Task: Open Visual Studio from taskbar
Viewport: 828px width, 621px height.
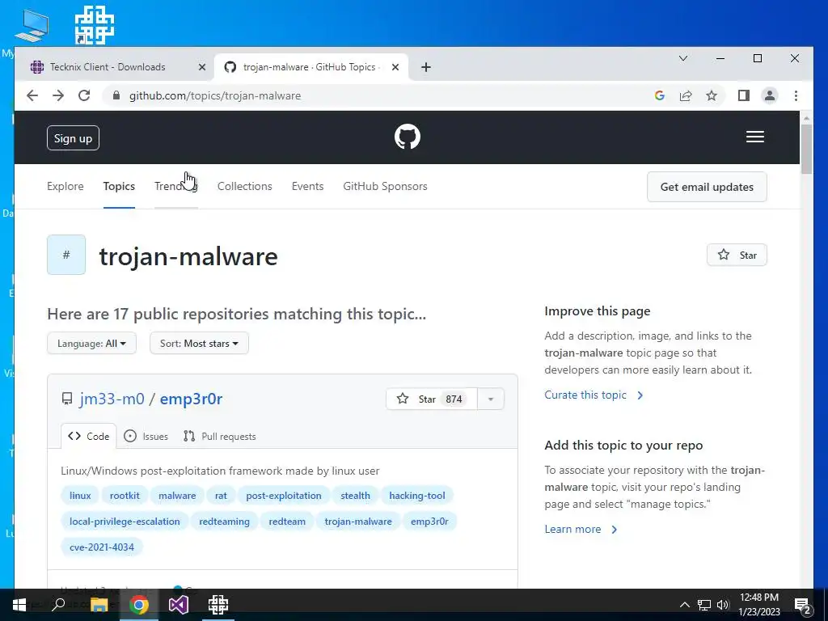Action: coord(179,605)
